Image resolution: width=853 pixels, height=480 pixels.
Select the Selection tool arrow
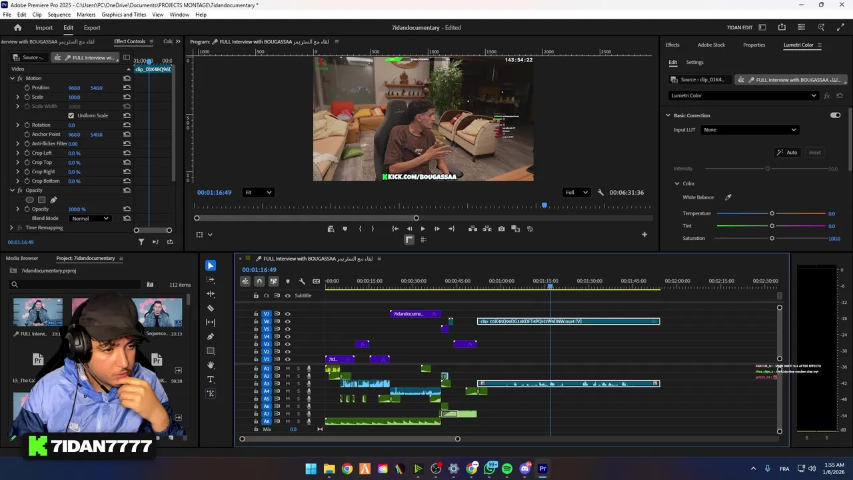211,265
